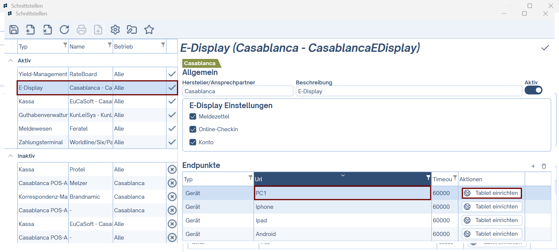559x252 pixels.
Task: Click the new document plus icon
Action: (31, 30)
